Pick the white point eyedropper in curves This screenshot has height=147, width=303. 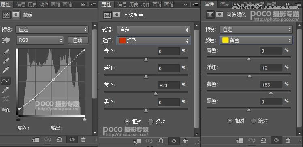6,70
